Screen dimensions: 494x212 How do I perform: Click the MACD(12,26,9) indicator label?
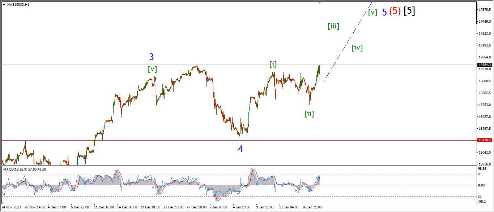pyautogui.click(x=25, y=169)
